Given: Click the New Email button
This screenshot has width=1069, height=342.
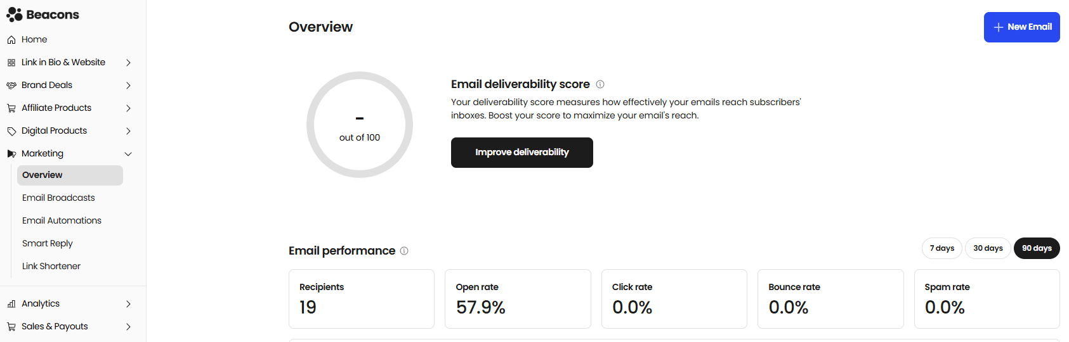Looking at the screenshot, I should pos(1021,27).
